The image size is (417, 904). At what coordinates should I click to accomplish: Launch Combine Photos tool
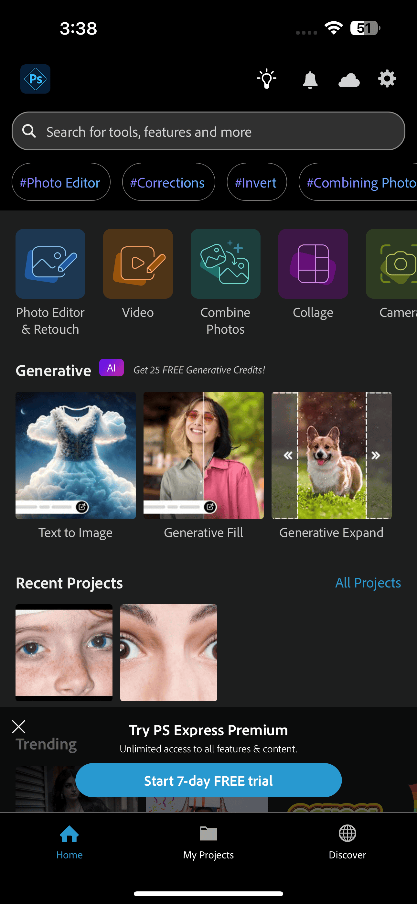point(225,264)
